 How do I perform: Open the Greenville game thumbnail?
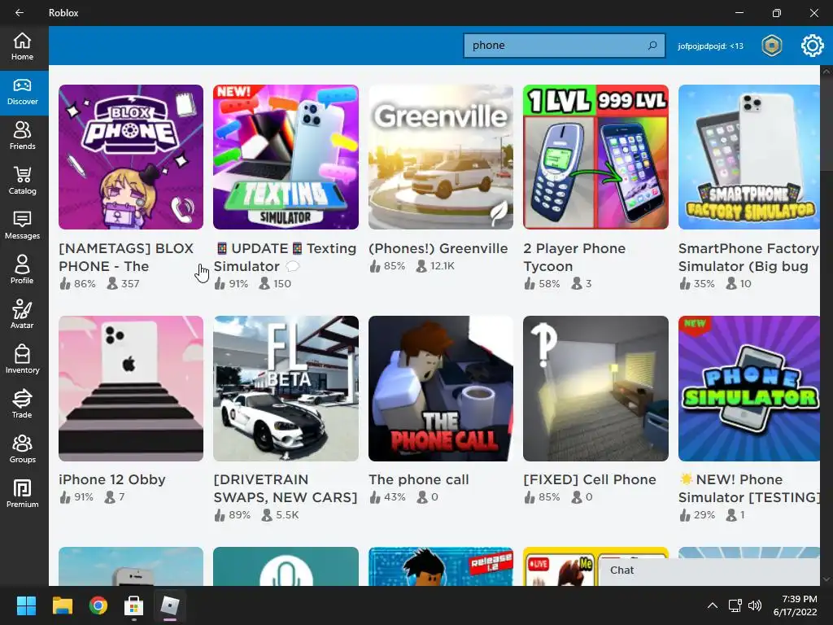pos(441,157)
